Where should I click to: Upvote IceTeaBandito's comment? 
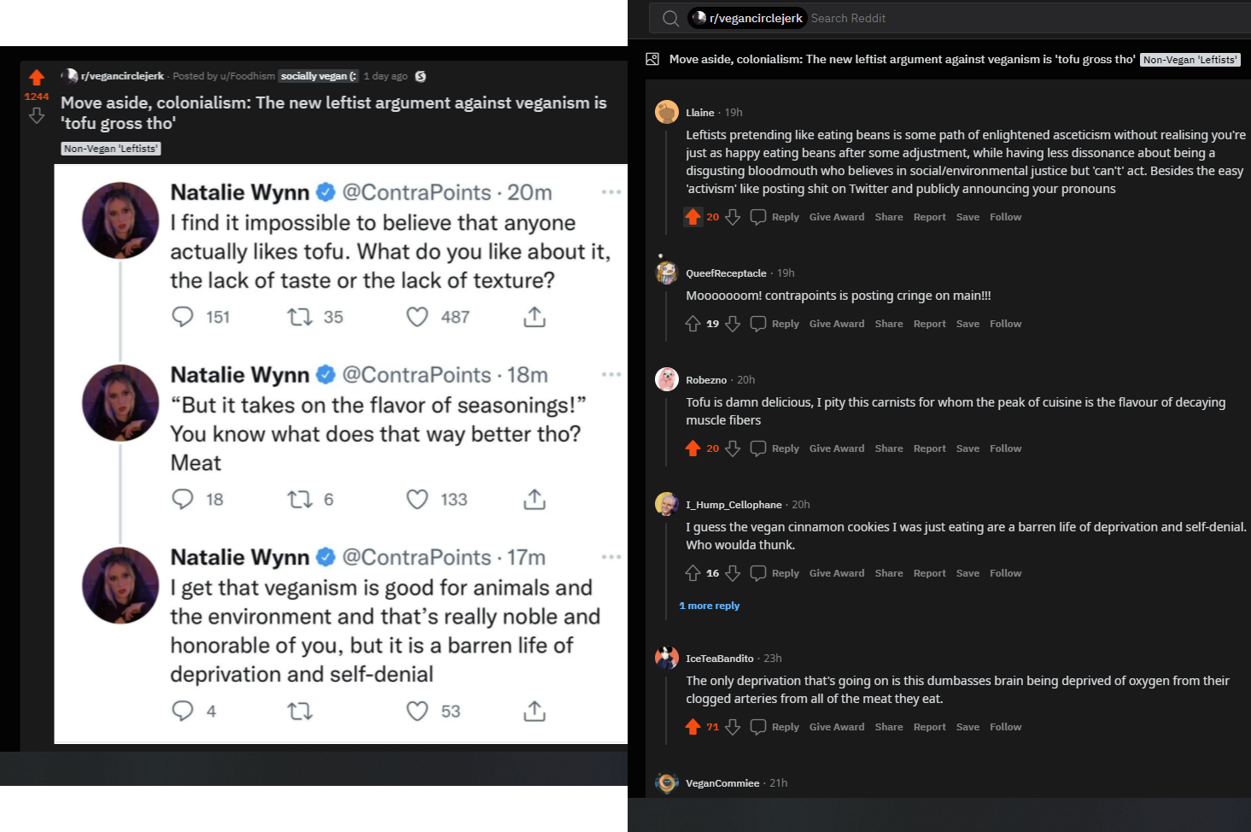tap(693, 727)
